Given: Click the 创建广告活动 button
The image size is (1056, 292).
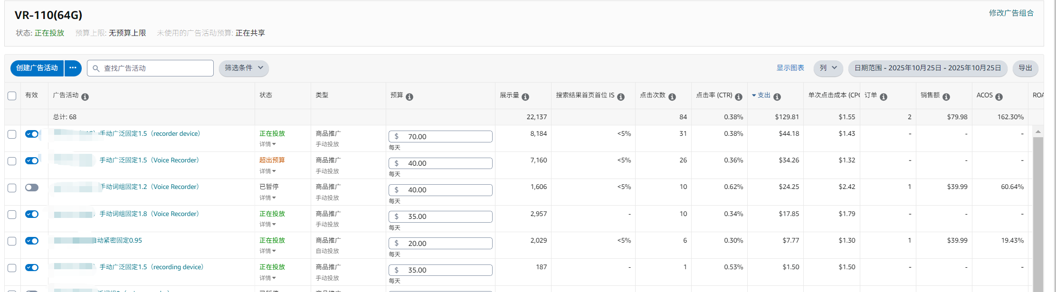Looking at the screenshot, I should coord(37,68).
